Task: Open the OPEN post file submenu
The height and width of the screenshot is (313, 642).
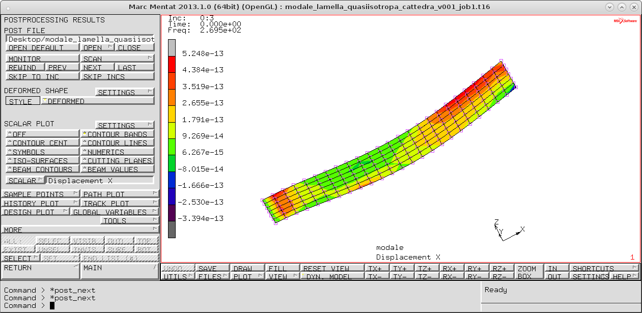Action: coord(97,47)
